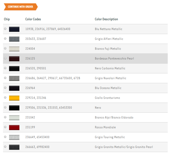The width and height of the screenshot is (173, 158).
Task: Select the Rosso Mondiale radio button
Action: pos(5,127)
